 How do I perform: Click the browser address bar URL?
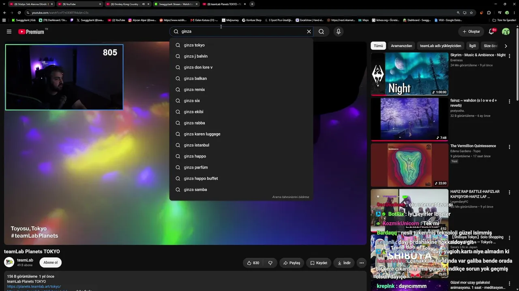point(60,13)
